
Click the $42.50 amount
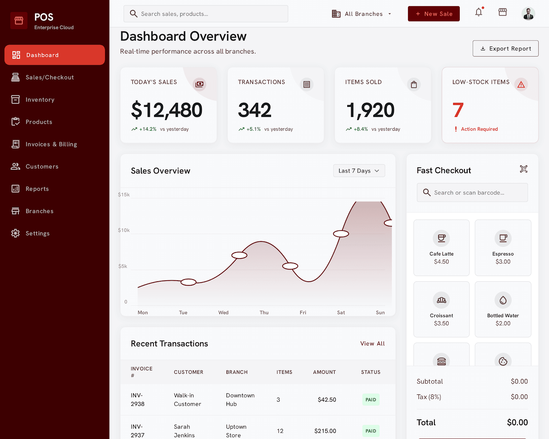click(327, 400)
